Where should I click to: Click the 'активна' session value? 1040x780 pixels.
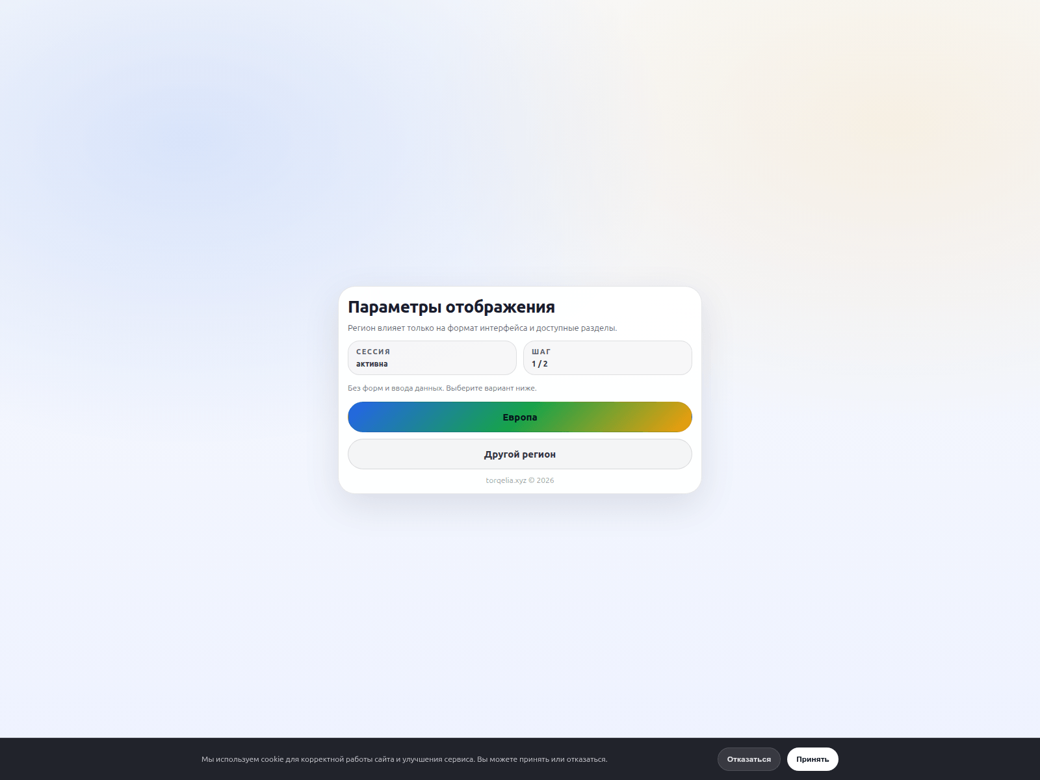pyautogui.click(x=372, y=364)
